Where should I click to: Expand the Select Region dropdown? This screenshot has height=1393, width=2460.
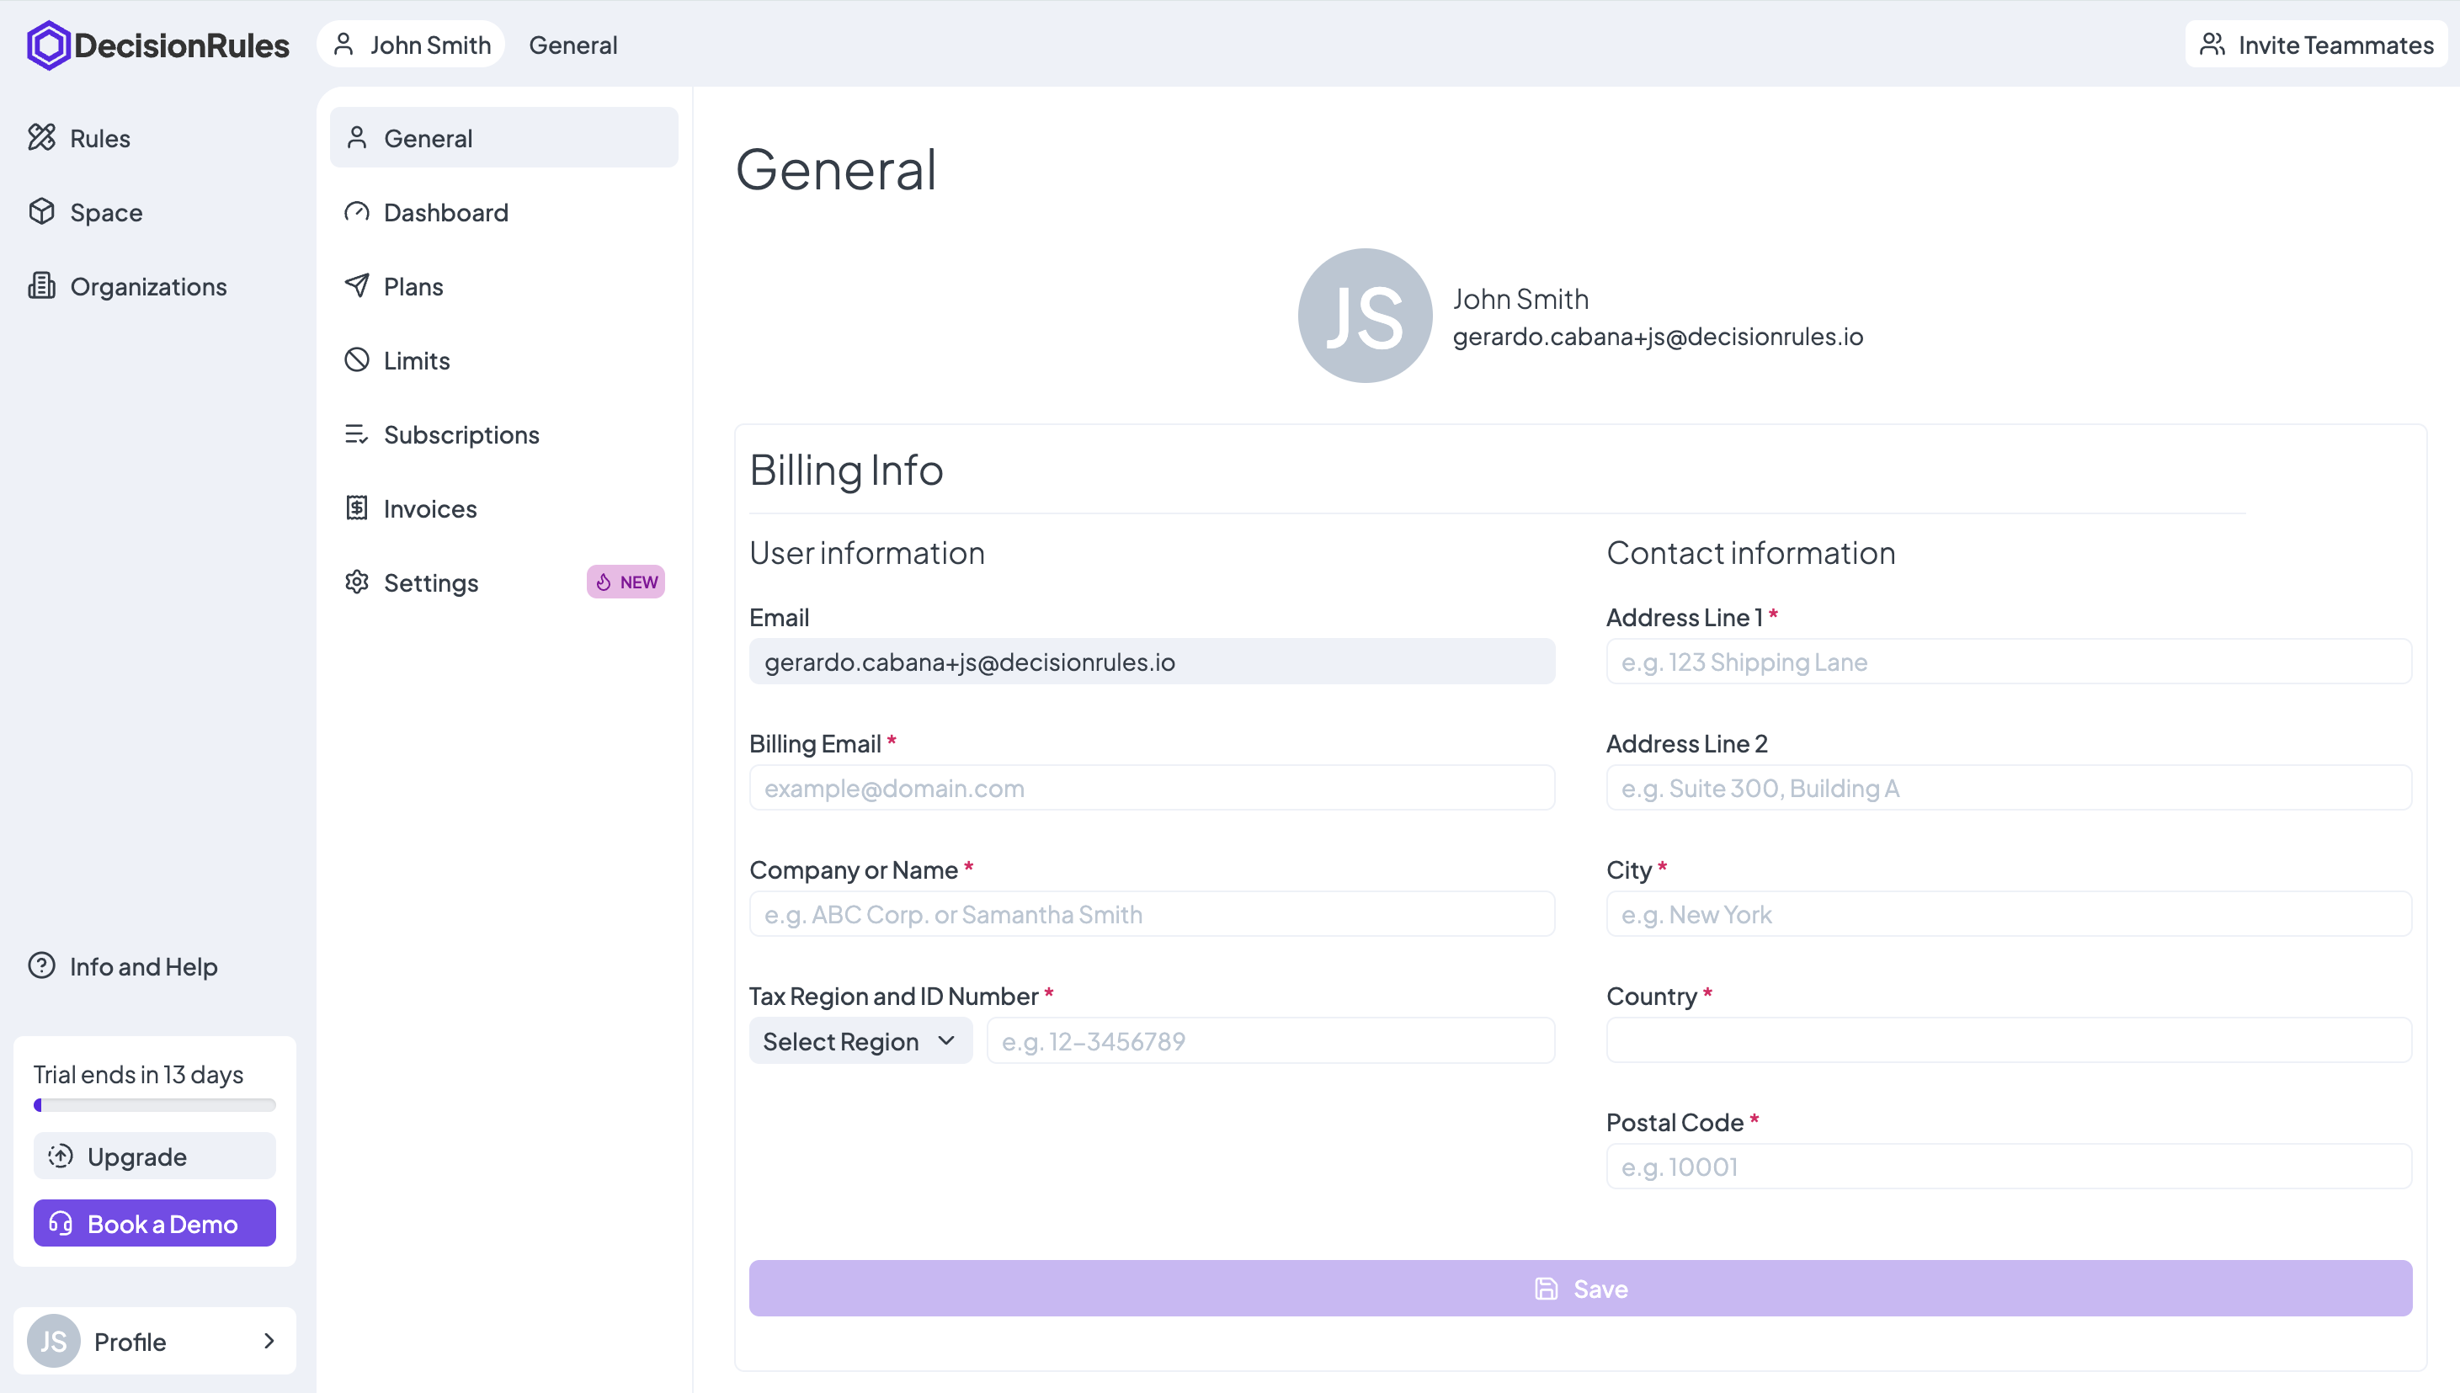click(x=860, y=1041)
